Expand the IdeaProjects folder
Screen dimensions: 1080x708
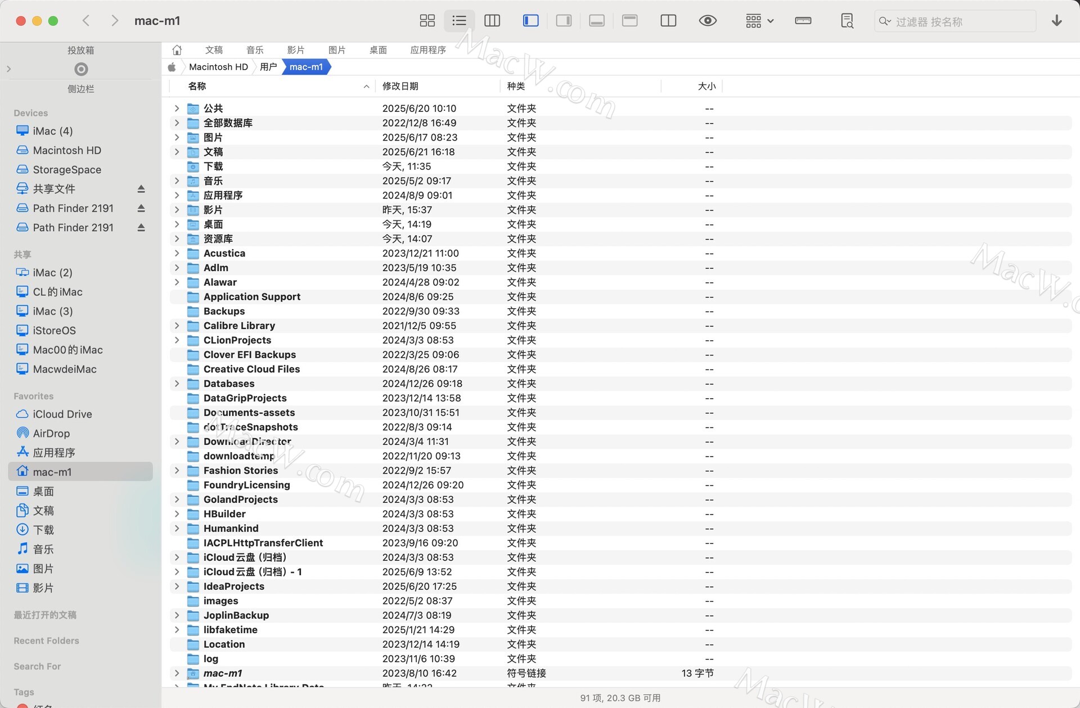tap(177, 586)
